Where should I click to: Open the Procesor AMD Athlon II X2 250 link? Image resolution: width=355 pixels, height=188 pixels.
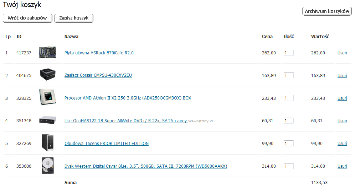pos(128,98)
